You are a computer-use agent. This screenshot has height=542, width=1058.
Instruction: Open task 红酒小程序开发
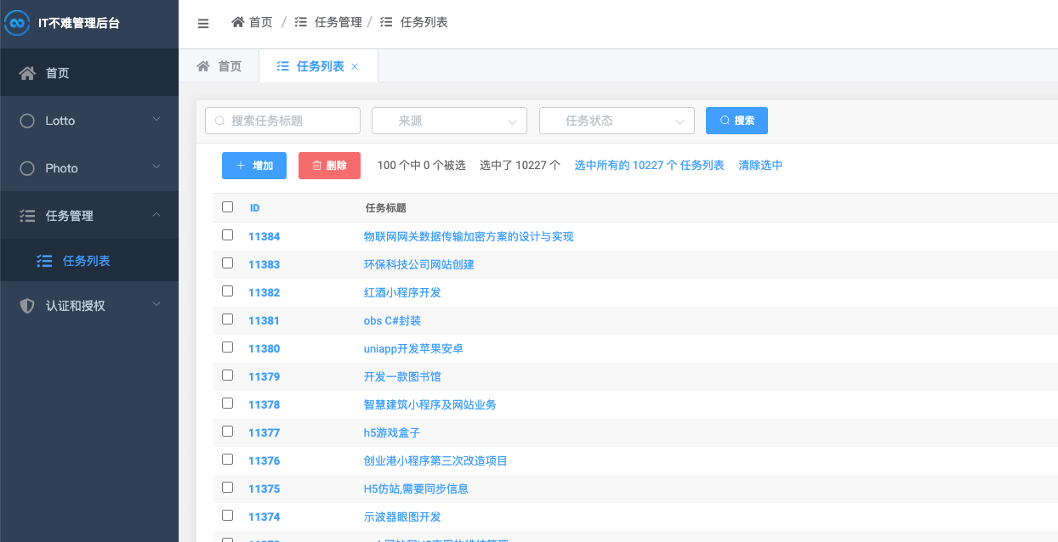tap(402, 292)
